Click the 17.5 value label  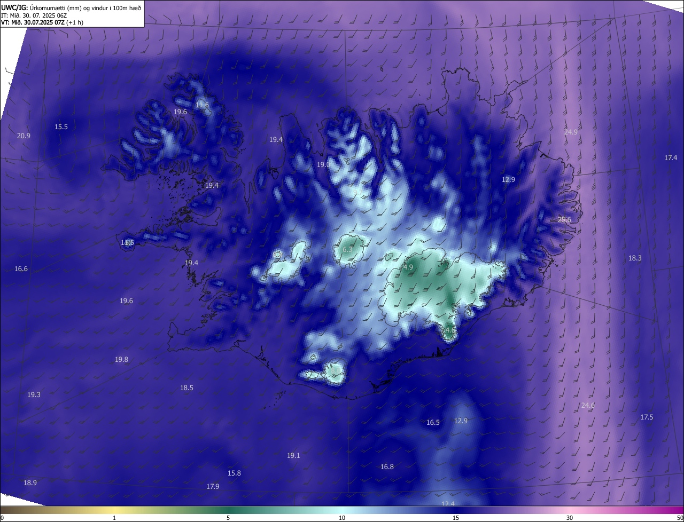point(647,417)
